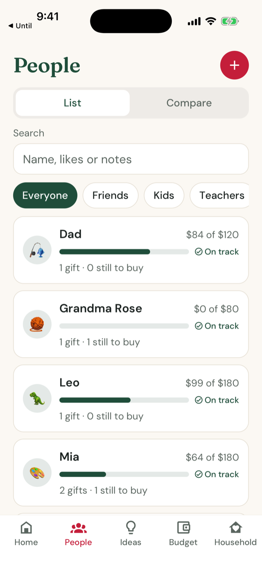Tap Leo's budget progress bar
The height and width of the screenshot is (569, 262).
click(124, 400)
